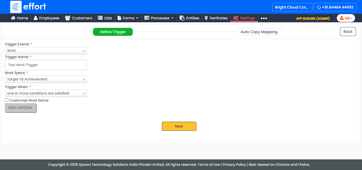
Task: Open Customers section in navigation
Action: pyautogui.click(x=78, y=18)
